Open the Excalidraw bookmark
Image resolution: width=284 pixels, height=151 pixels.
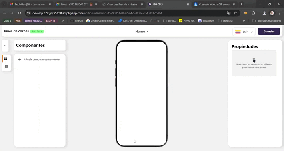tap(206, 21)
